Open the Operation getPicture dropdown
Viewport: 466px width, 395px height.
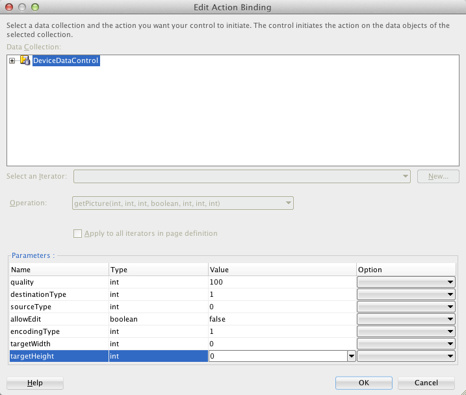[183, 203]
